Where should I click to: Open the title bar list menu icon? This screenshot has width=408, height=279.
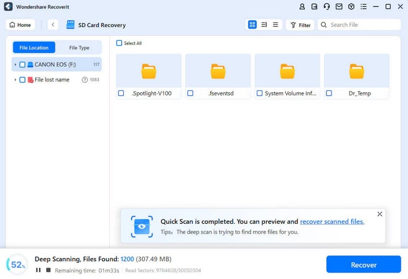[363, 7]
